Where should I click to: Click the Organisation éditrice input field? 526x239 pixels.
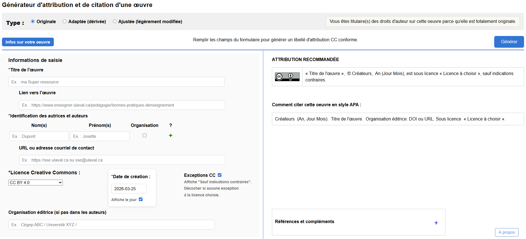click(111, 225)
